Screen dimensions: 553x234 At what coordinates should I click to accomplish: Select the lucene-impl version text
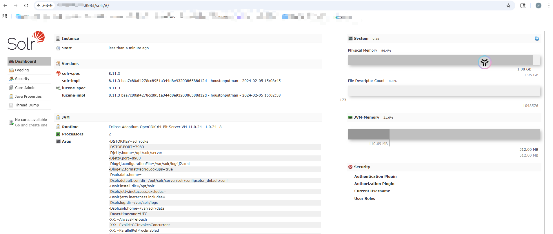click(x=194, y=95)
